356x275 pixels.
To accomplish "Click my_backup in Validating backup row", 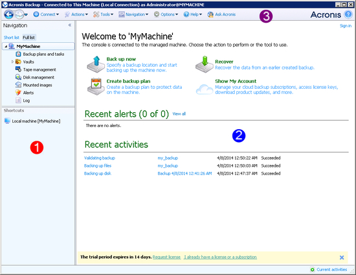I will tap(168, 158).
